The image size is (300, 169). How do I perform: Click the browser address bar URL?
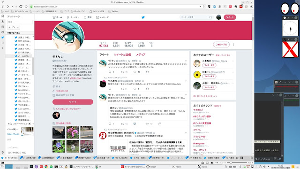pos(45,7)
